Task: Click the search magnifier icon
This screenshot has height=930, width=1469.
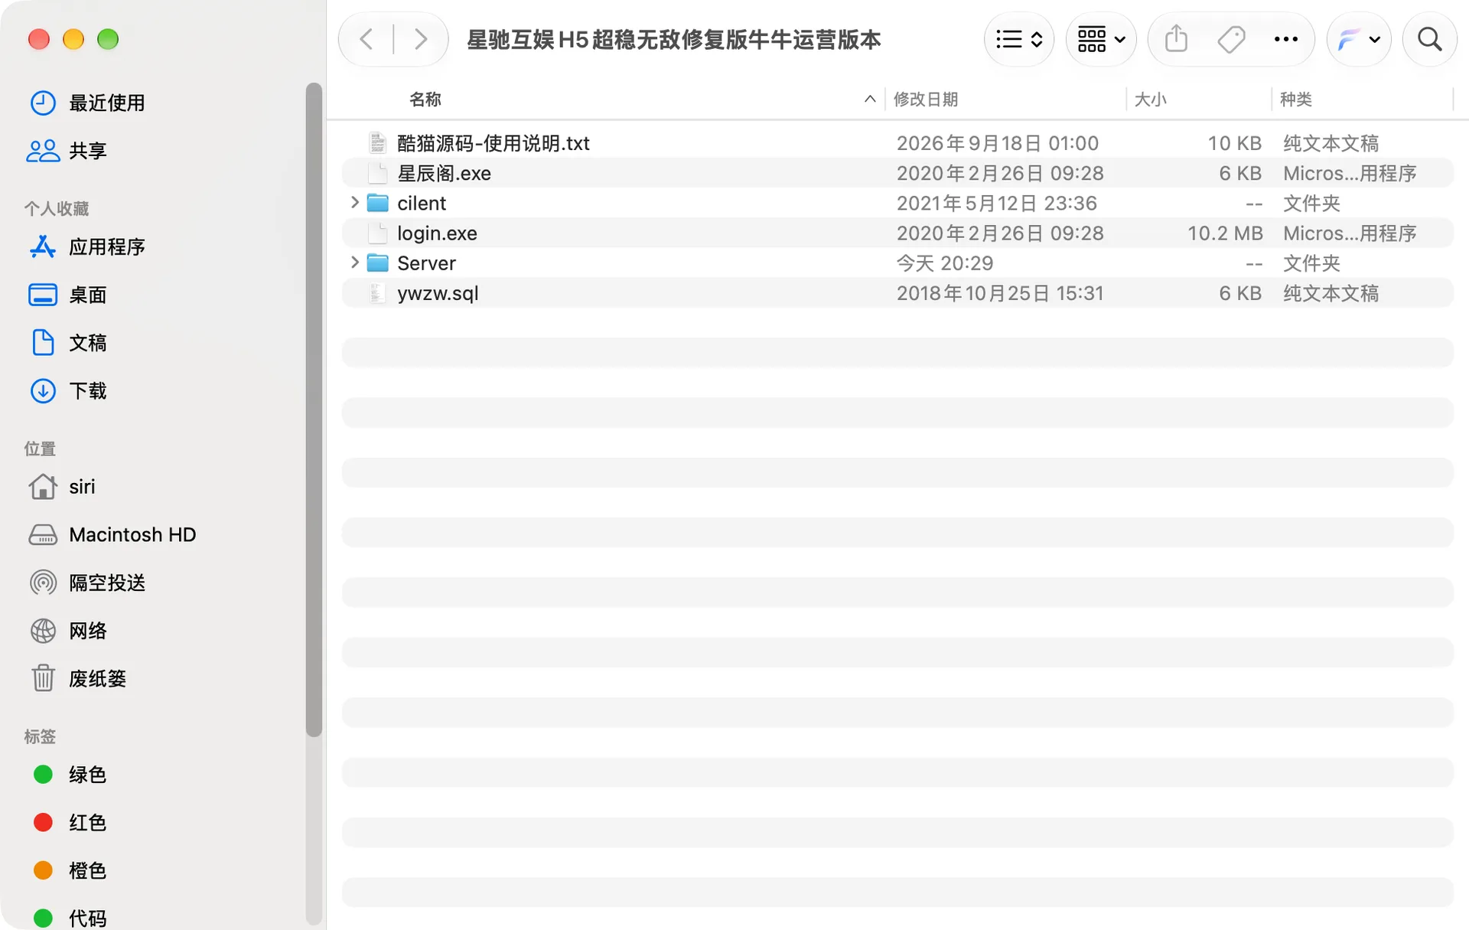Action: (1429, 39)
